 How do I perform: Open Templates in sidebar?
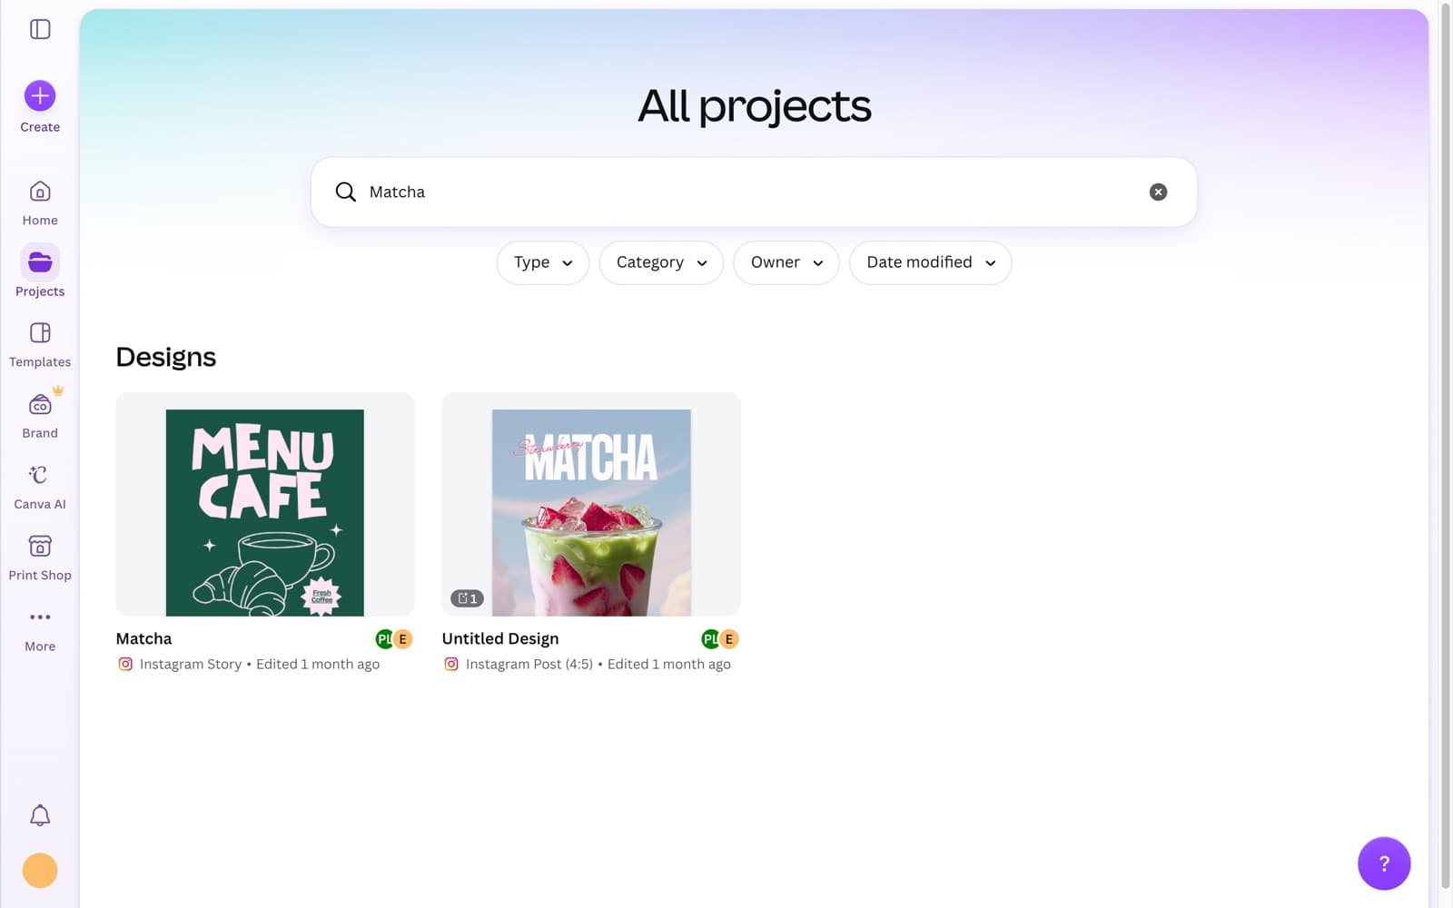tap(40, 345)
